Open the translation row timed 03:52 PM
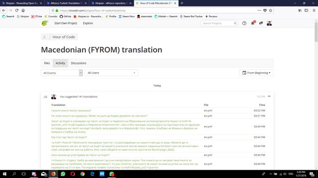The height and width of the screenshot is (178, 318). pos(158,110)
